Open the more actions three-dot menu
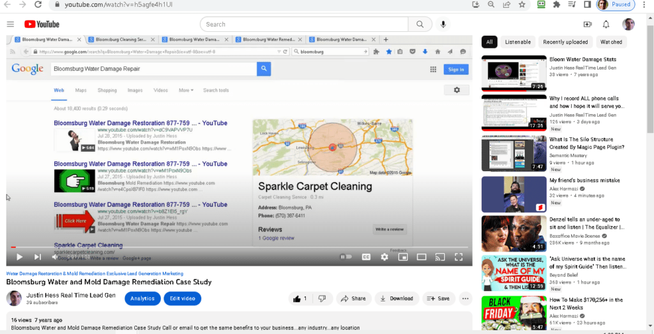The height and width of the screenshot is (334, 654). pos(466,299)
